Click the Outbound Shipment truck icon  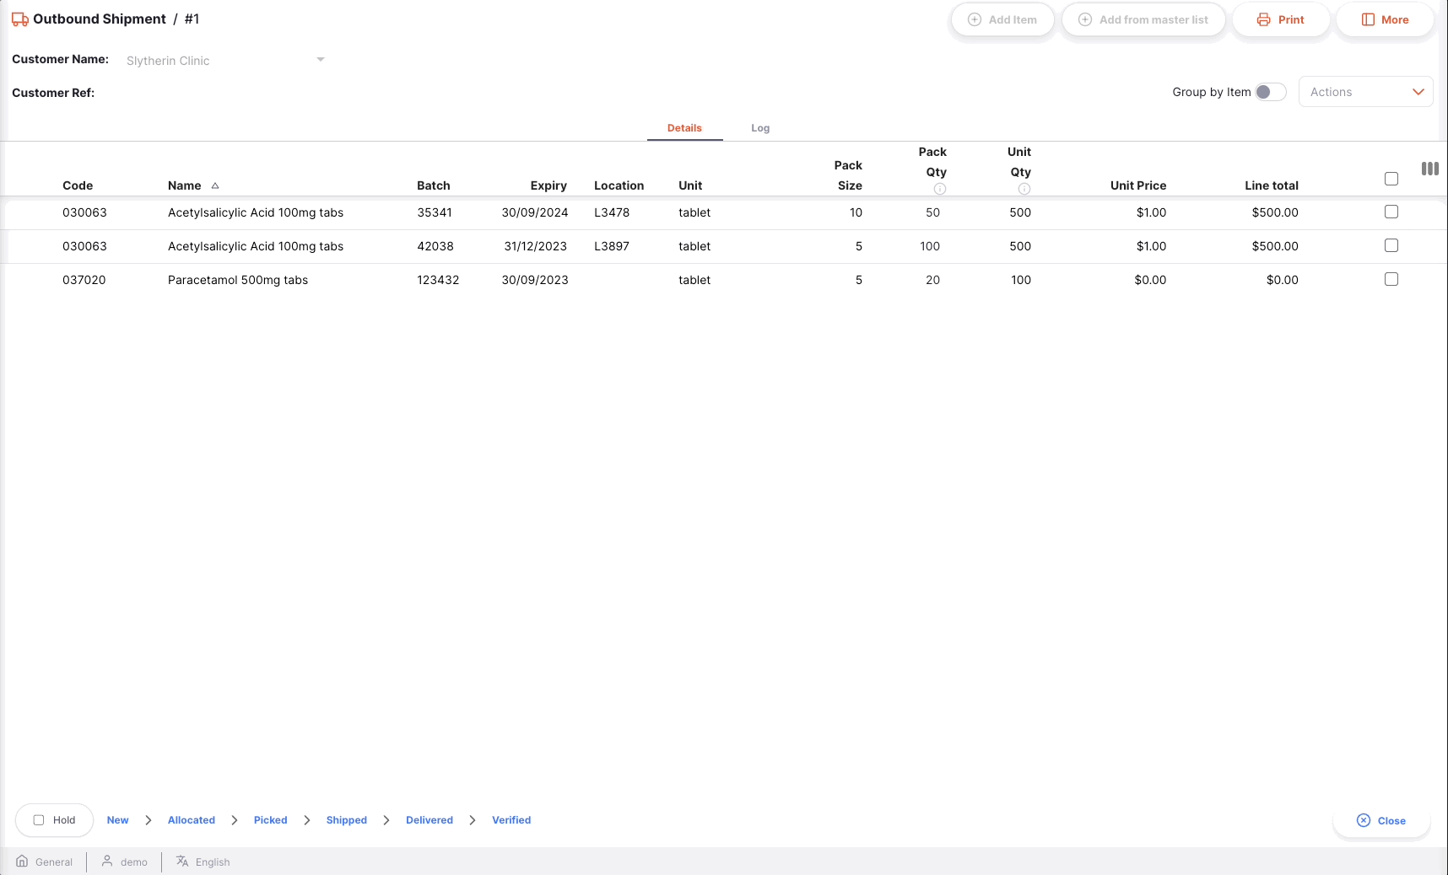[x=20, y=19]
